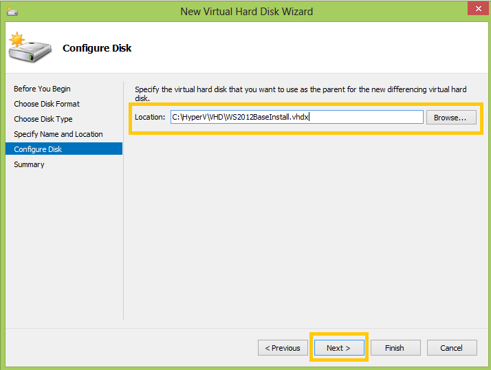Select the highlighted Configure Disk step
The width and height of the screenshot is (491, 370).
point(64,149)
